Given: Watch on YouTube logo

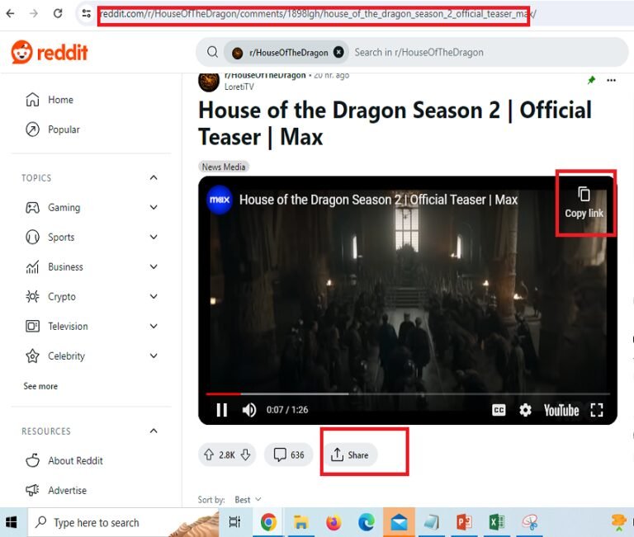Looking at the screenshot, I should (561, 411).
